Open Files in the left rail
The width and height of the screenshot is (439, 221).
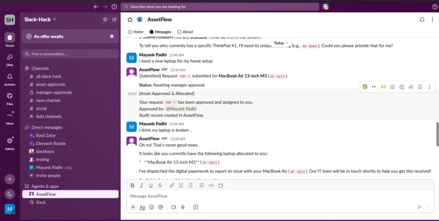[10, 99]
